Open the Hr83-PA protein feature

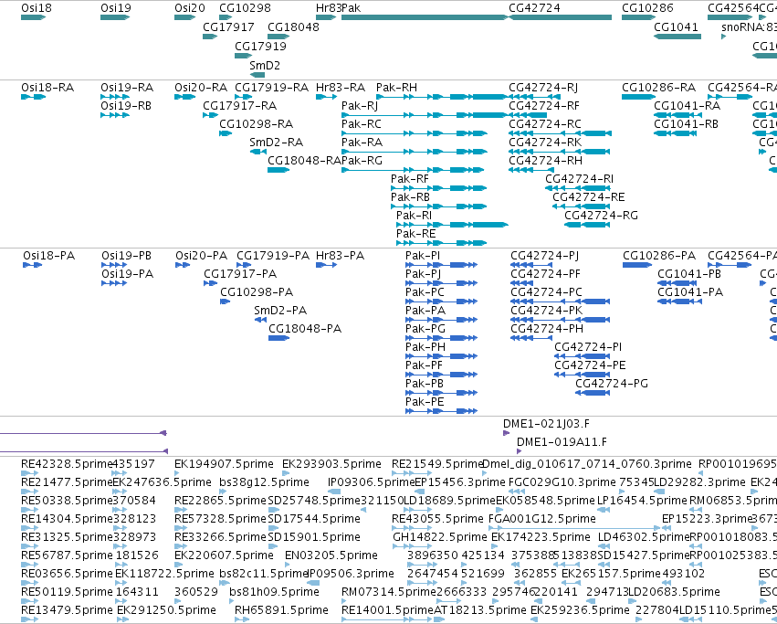pyautogui.click(x=327, y=265)
